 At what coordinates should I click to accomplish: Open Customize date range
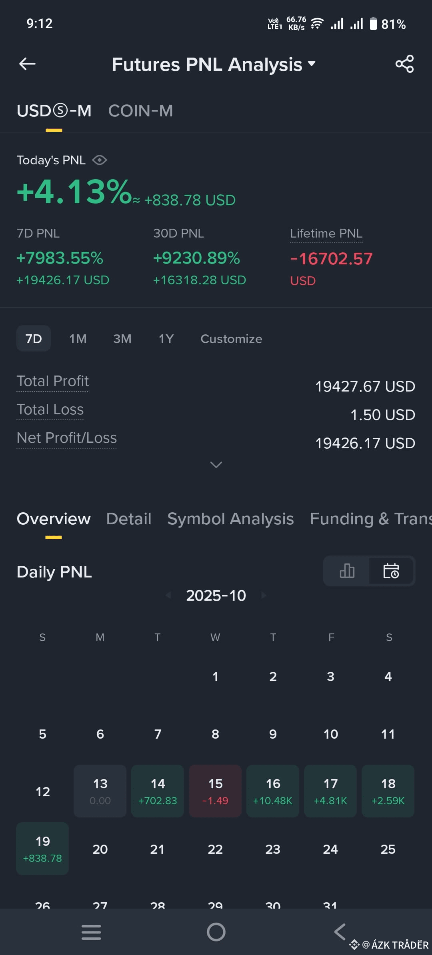pyautogui.click(x=231, y=339)
